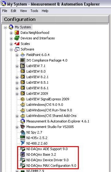This screenshot has width=111, height=172.
Task: Expand LabWindows/CVI Shared Add-Ons node
Action: (17, 116)
